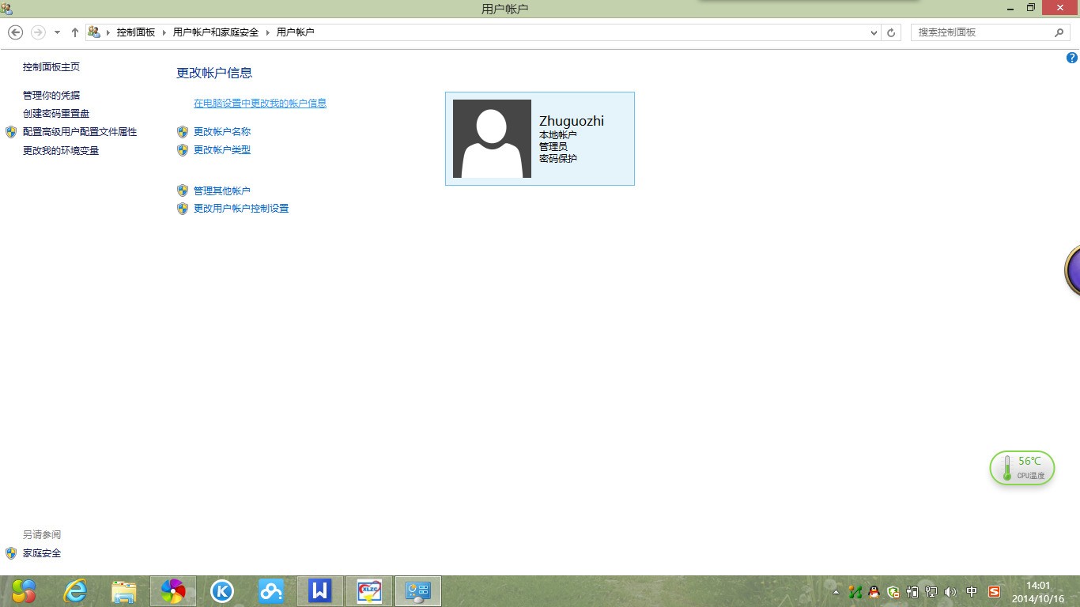Open the Sogou S input tray icon

(x=994, y=591)
